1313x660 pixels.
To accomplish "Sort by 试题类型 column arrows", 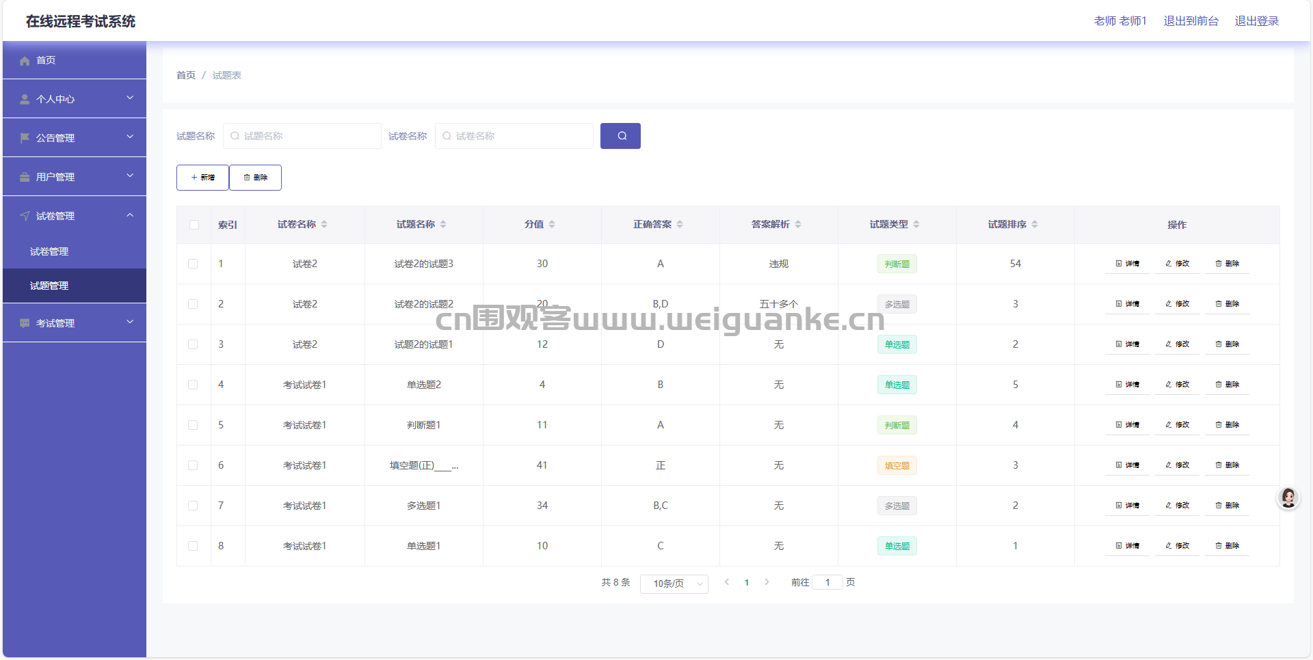I will pos(916,225).
